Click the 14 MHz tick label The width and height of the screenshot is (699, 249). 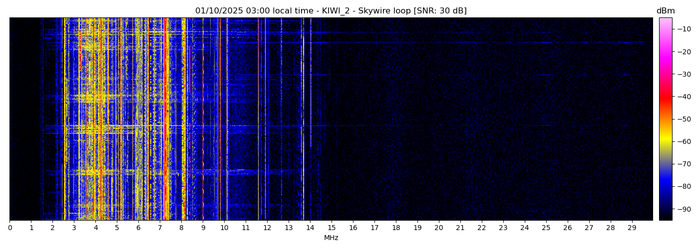(310, 228)
